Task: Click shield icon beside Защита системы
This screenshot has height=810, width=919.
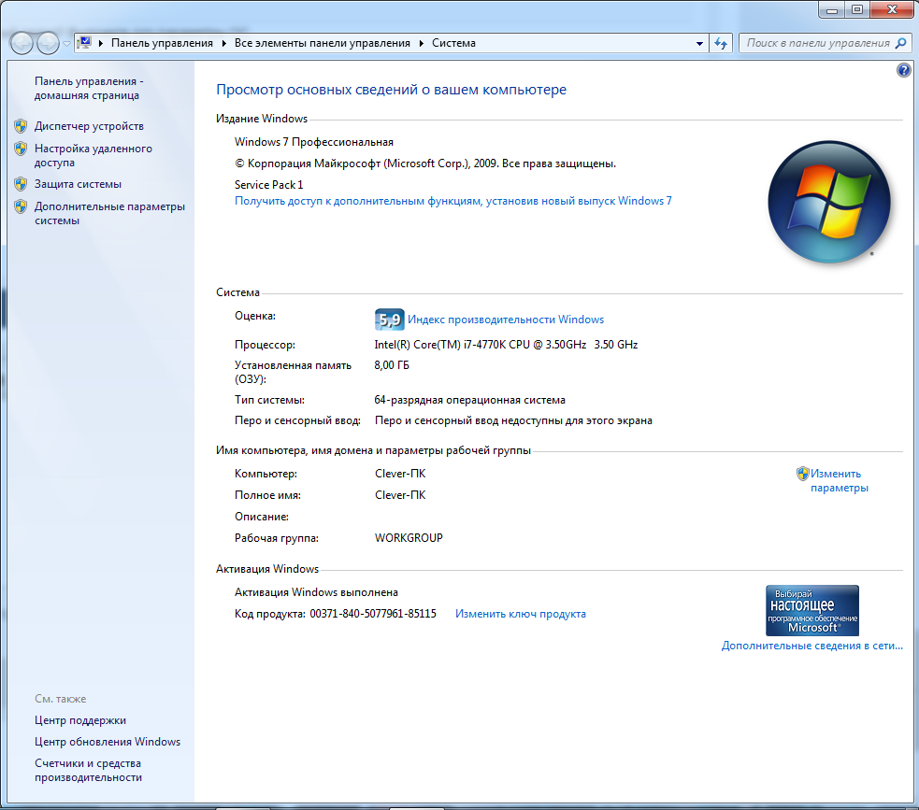Action: pyautogui.click(x=21, y=184)
